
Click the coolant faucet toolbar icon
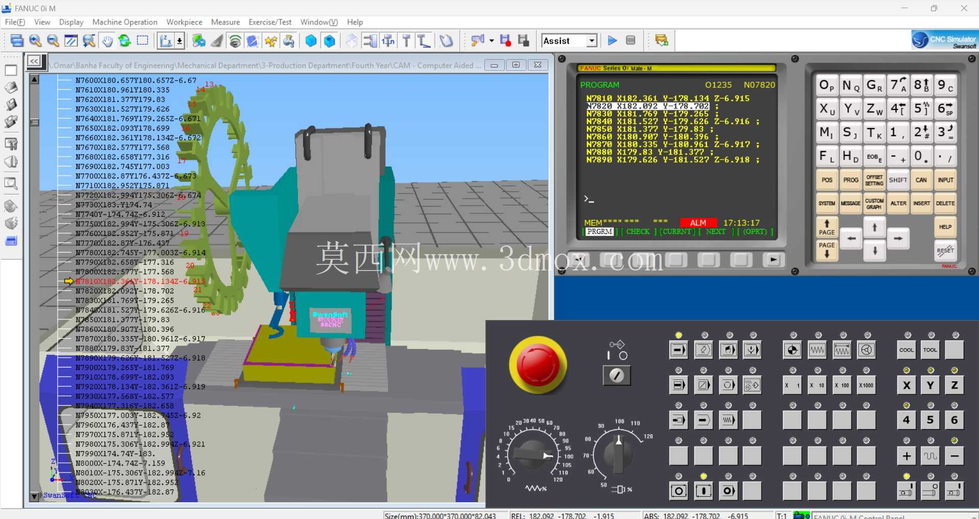(x=289, y=41)
